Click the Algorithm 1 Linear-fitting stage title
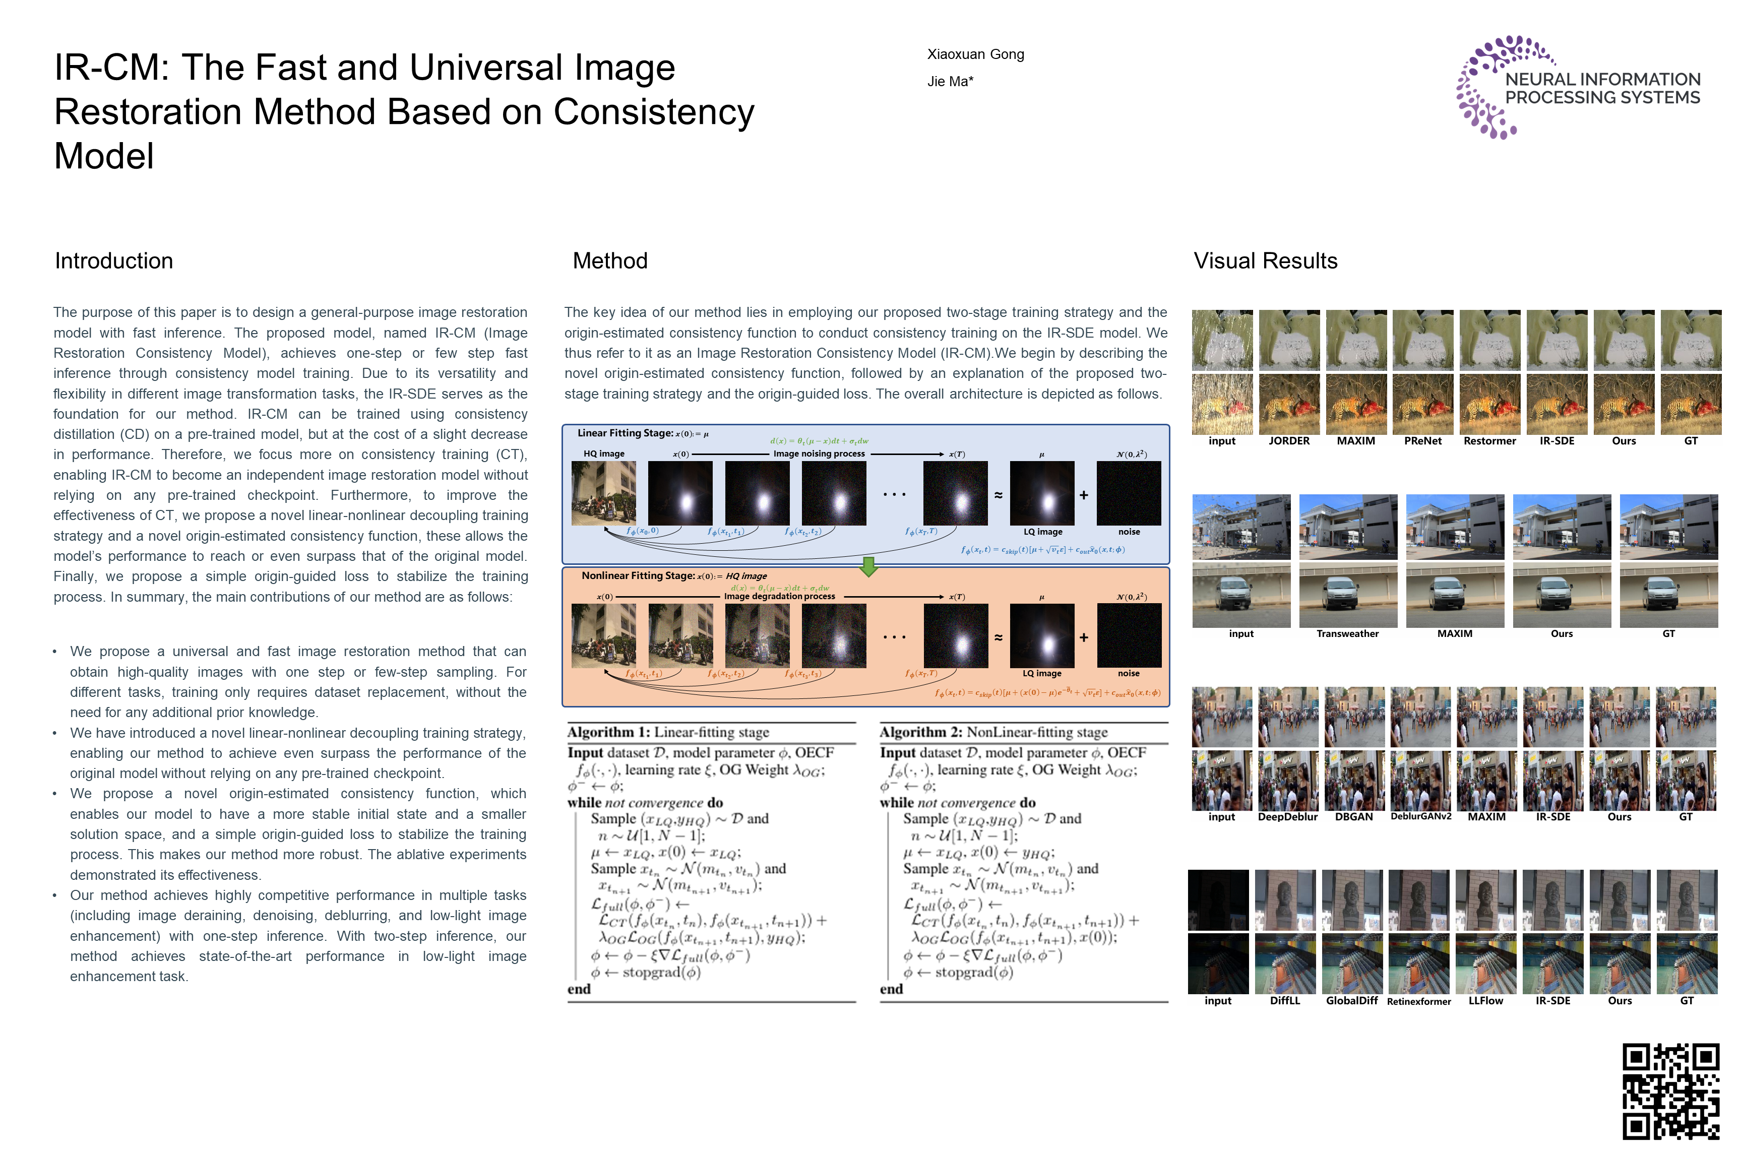This screenshot has width=1742, height=1161. [x=668, y=732]
